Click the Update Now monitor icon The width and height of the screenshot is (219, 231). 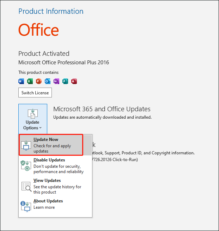(26, 146)
